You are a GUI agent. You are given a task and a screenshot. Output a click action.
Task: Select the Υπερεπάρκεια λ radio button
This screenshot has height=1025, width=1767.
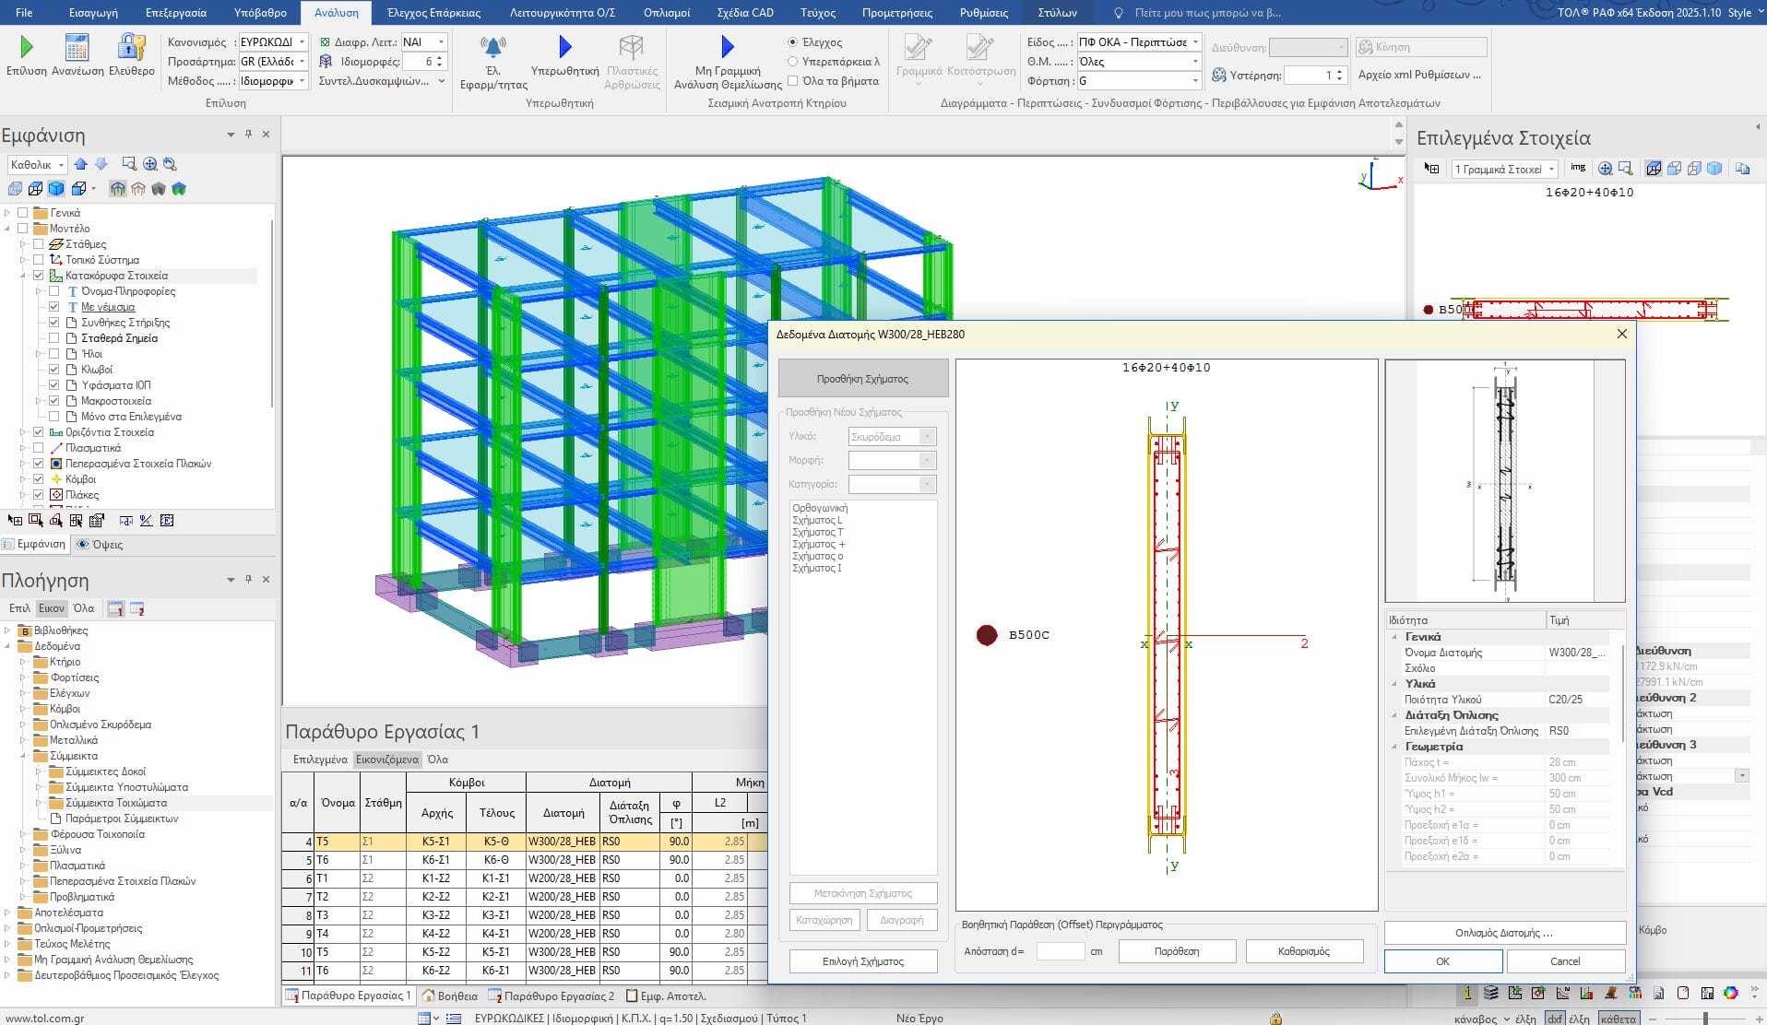[792, 62]
